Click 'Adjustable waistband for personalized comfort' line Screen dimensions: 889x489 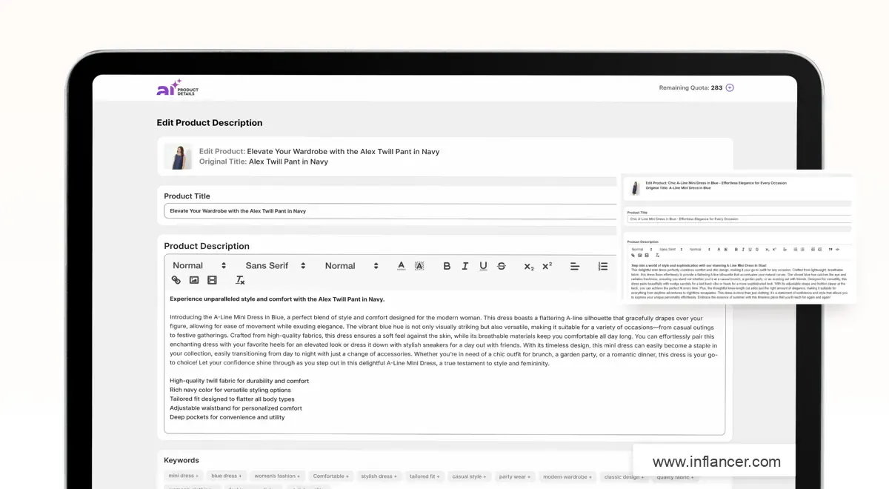coord(236,408)
